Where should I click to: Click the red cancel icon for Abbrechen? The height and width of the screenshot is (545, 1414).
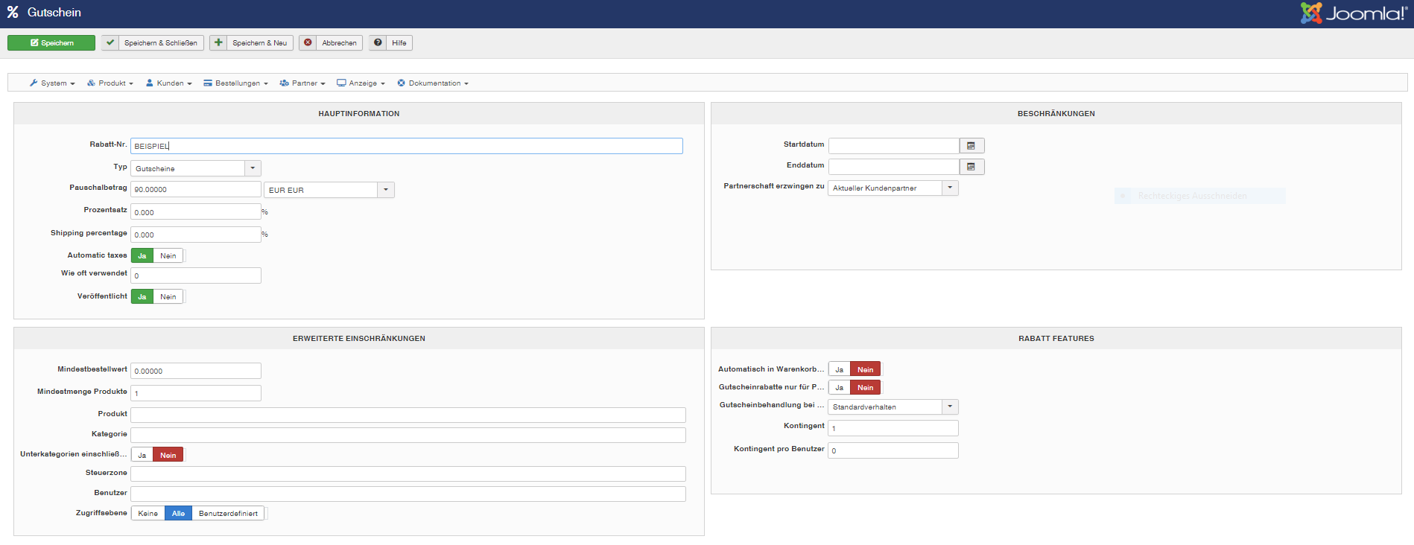pos(308,43)
